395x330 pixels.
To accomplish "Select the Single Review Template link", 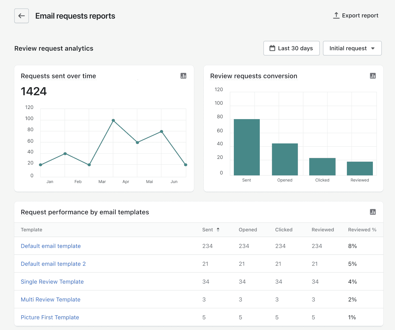I will tap(52, 282).
